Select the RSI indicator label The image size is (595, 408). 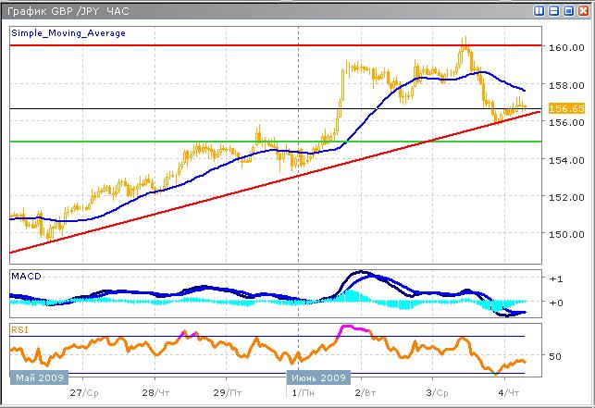(19, 328)
